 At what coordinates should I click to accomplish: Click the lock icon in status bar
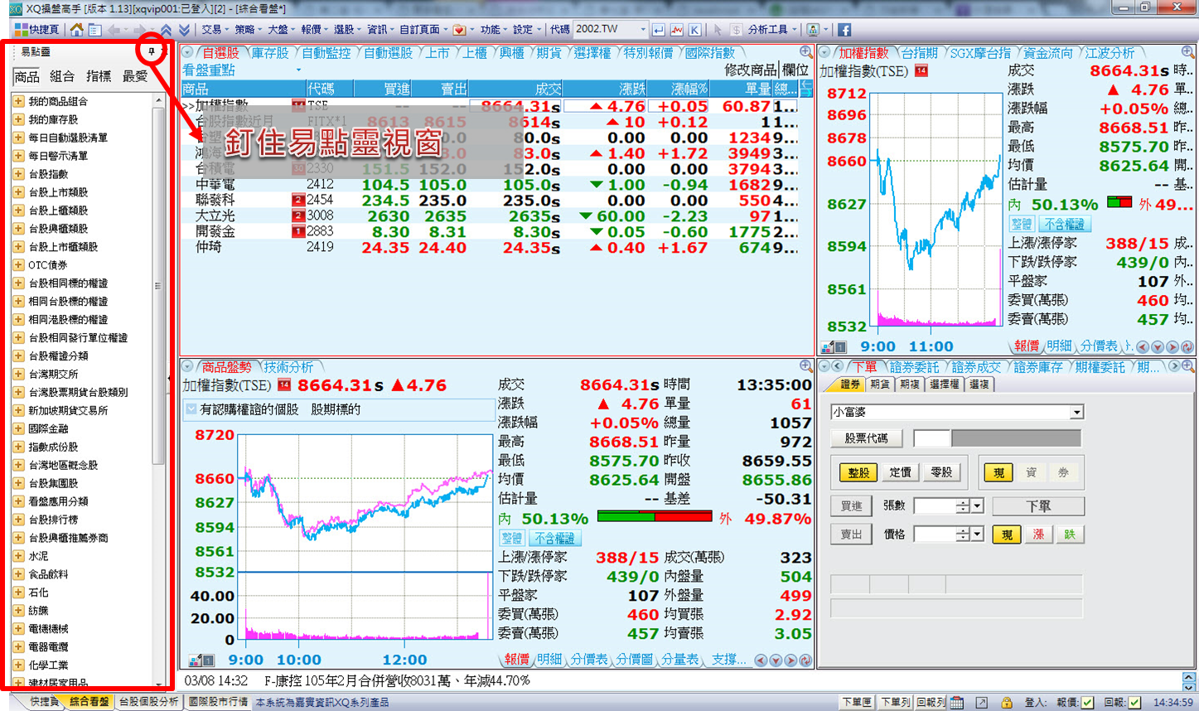pos(1007,702)
